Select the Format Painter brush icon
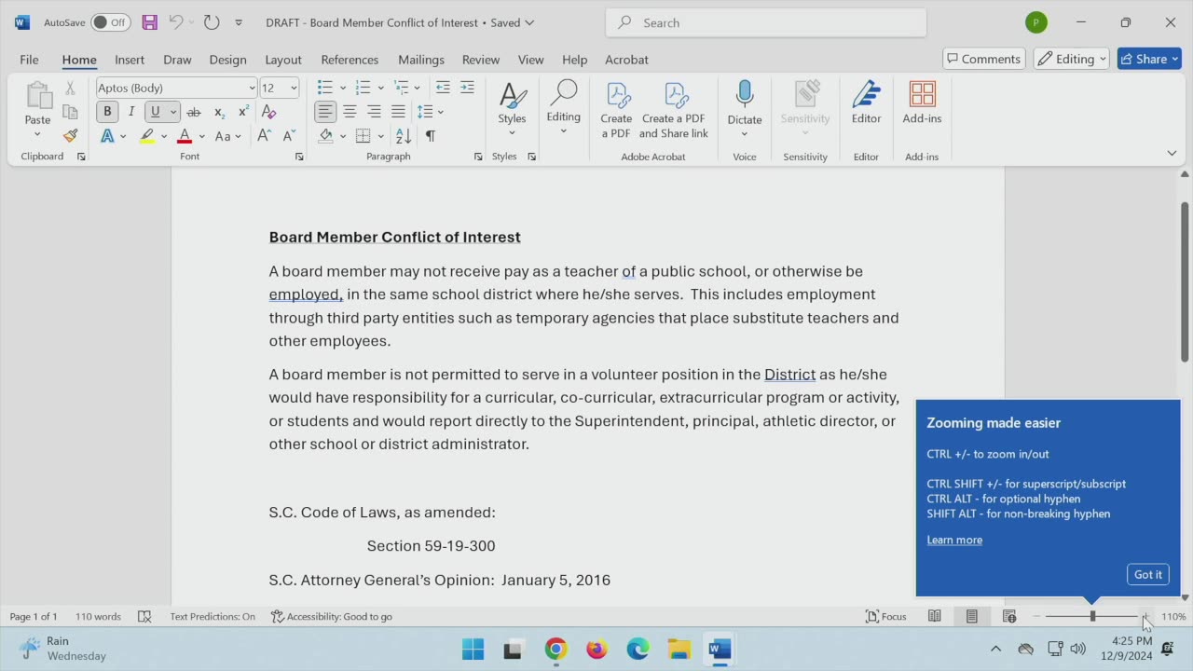This screenshot has height=671, width=1193. (x=70, y=136)
